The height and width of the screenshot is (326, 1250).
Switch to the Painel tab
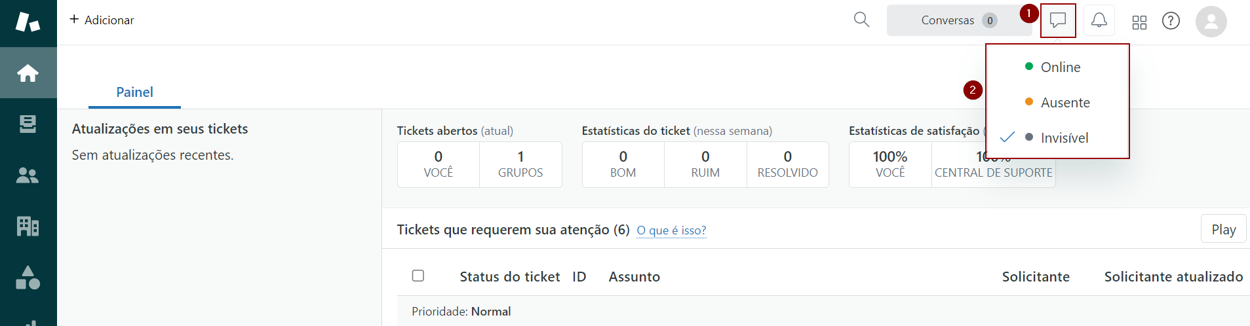pos(134,92)
